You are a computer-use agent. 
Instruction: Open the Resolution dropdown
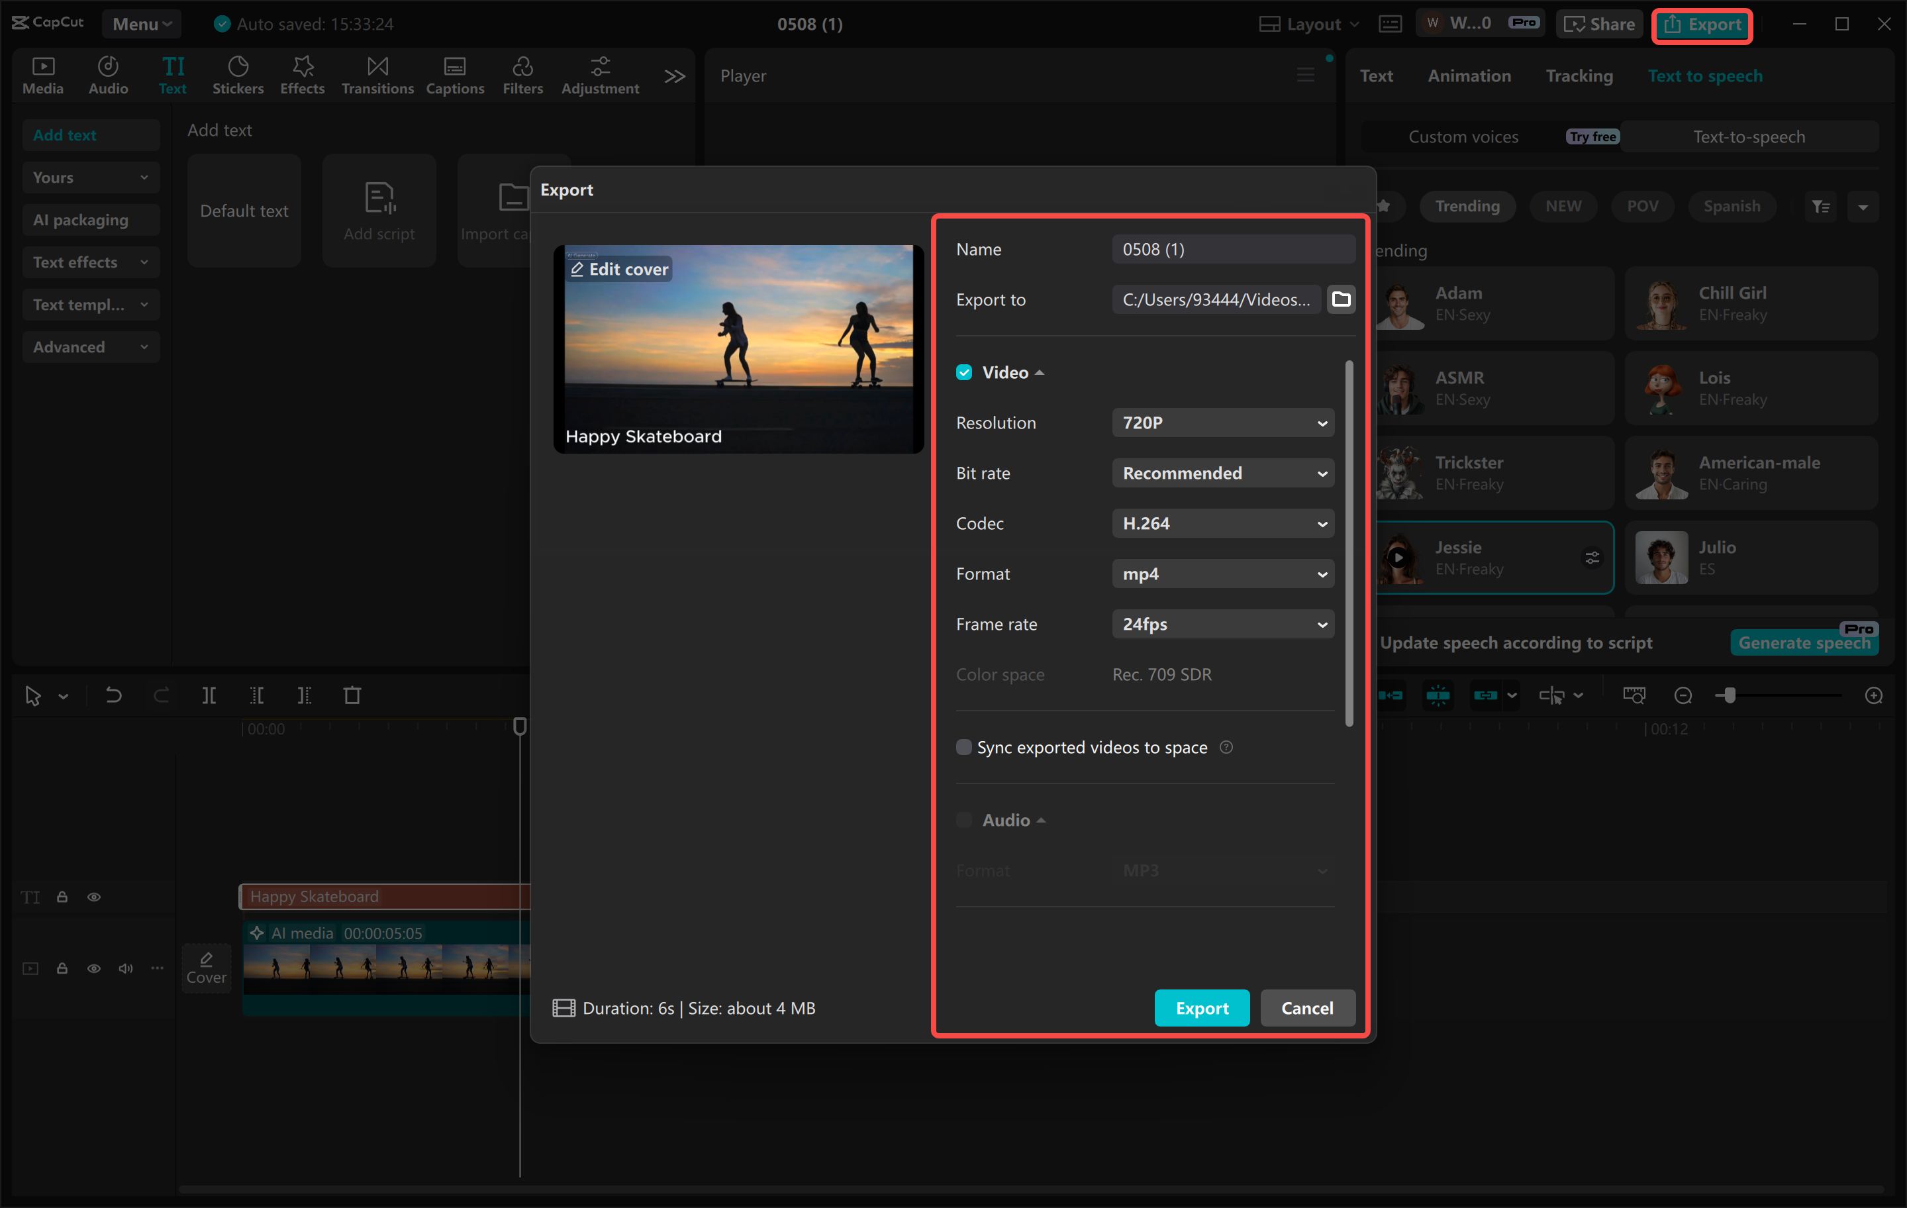(1222, 423)
